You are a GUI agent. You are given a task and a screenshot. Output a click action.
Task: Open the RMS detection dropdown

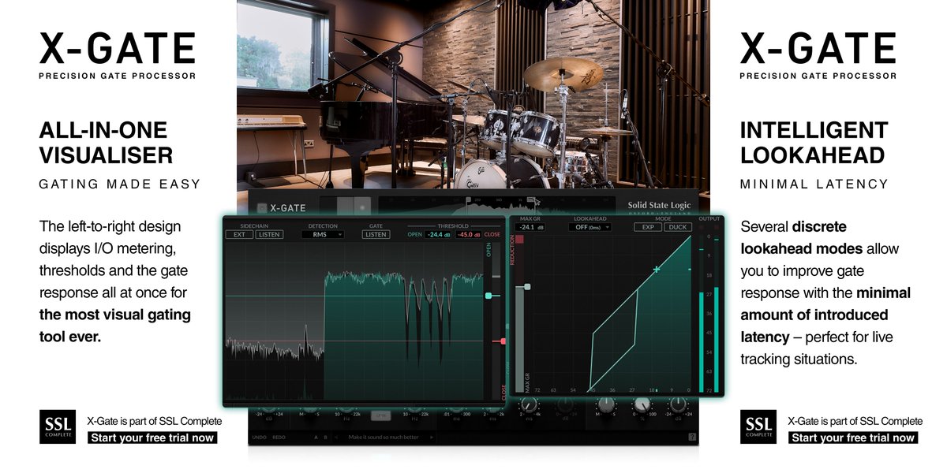point(322,234)
